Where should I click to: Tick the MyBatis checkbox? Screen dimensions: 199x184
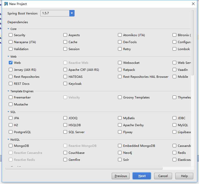[x=120, y=118]
